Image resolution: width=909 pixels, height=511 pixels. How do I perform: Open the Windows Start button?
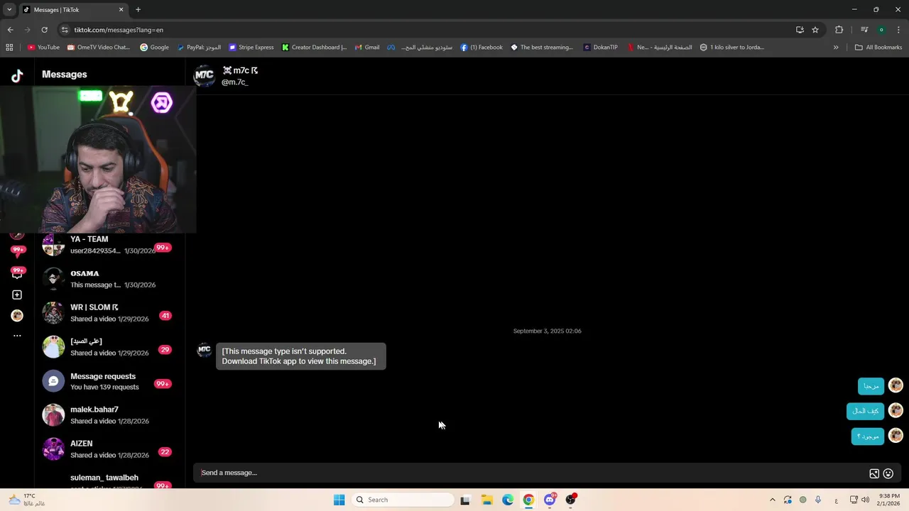click(339, 500)
